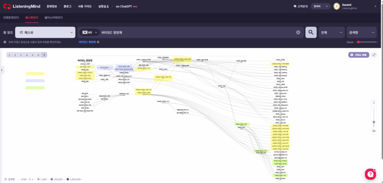Select depth step 1
383x183 pixels.
click(x=9, y=55)
